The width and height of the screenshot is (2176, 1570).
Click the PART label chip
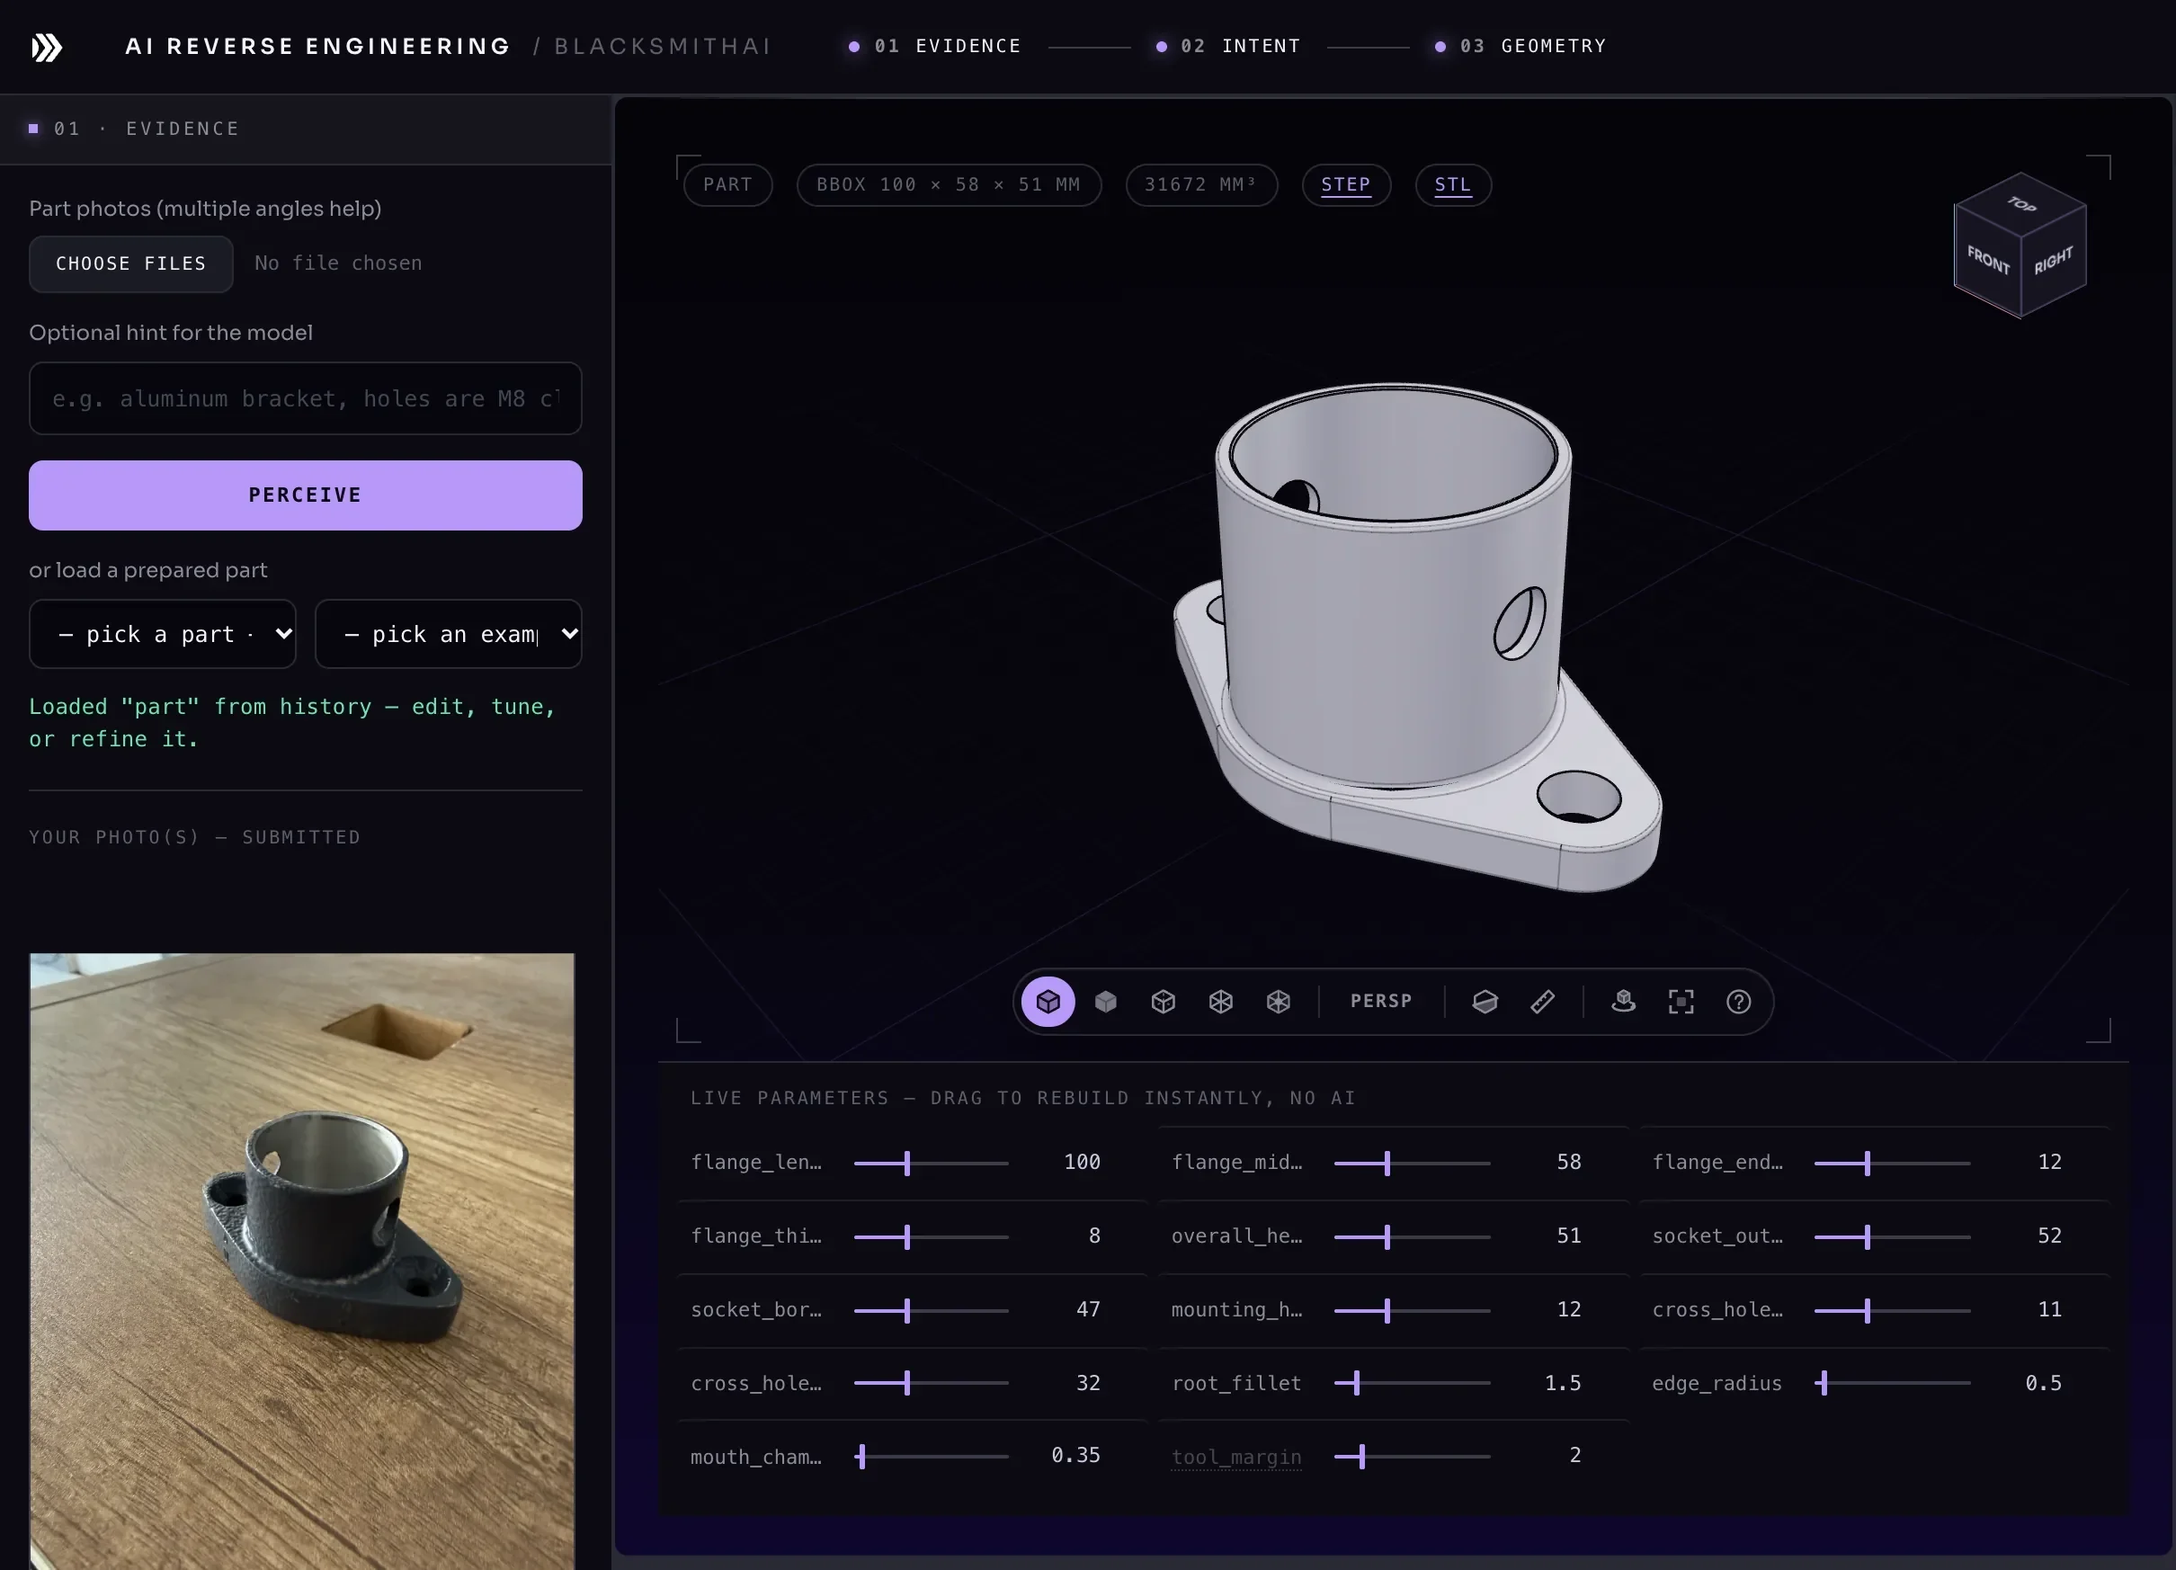pyautogui.click(x=727, y=184)
